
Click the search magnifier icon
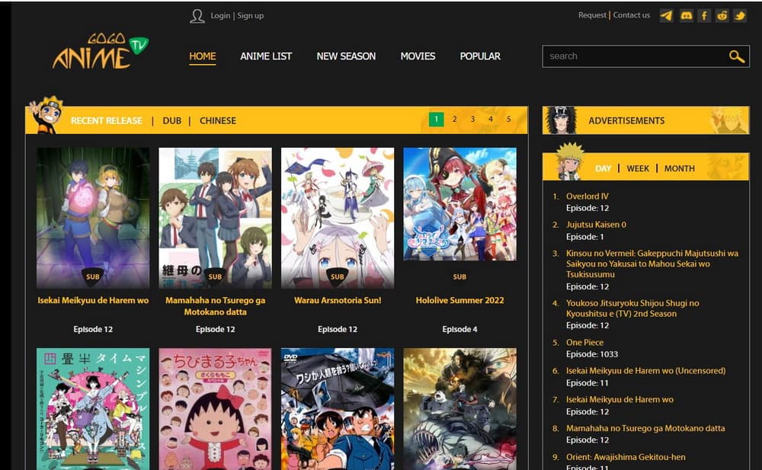pos(735,56)
